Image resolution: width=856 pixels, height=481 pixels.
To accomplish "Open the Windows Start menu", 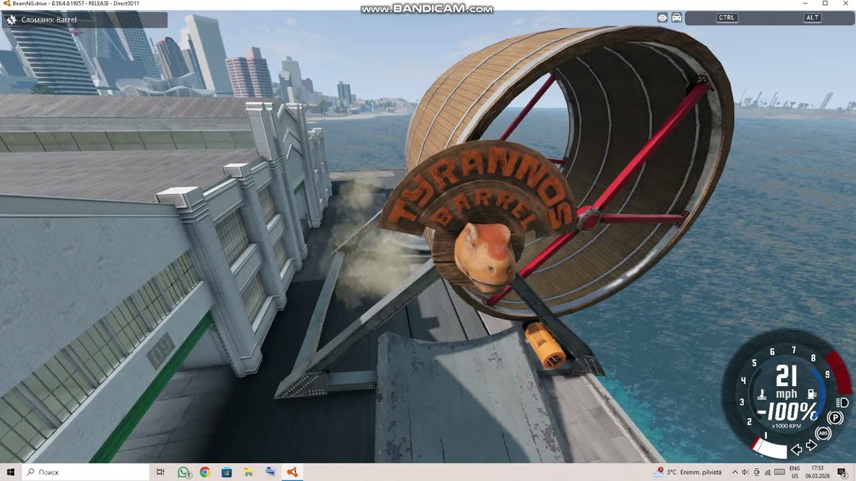I will pos(11,472).
